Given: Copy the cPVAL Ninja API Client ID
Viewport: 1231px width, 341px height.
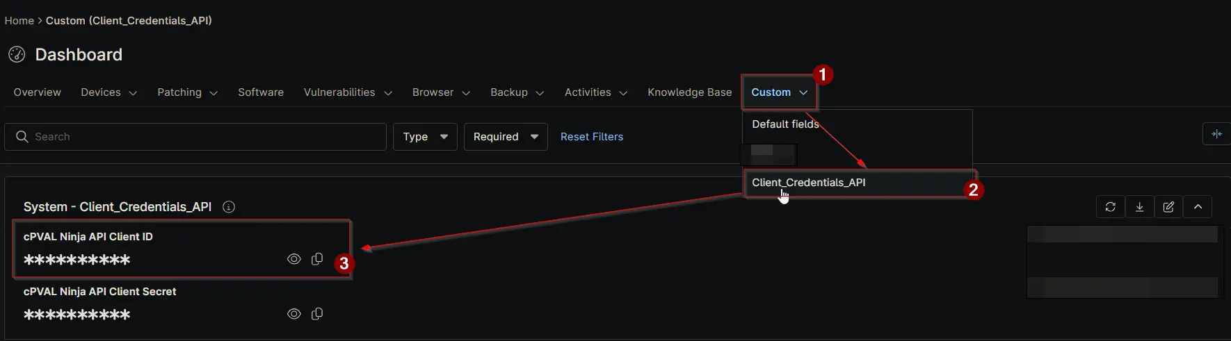Looking at the screenshot, I should [x=317, y=259].
